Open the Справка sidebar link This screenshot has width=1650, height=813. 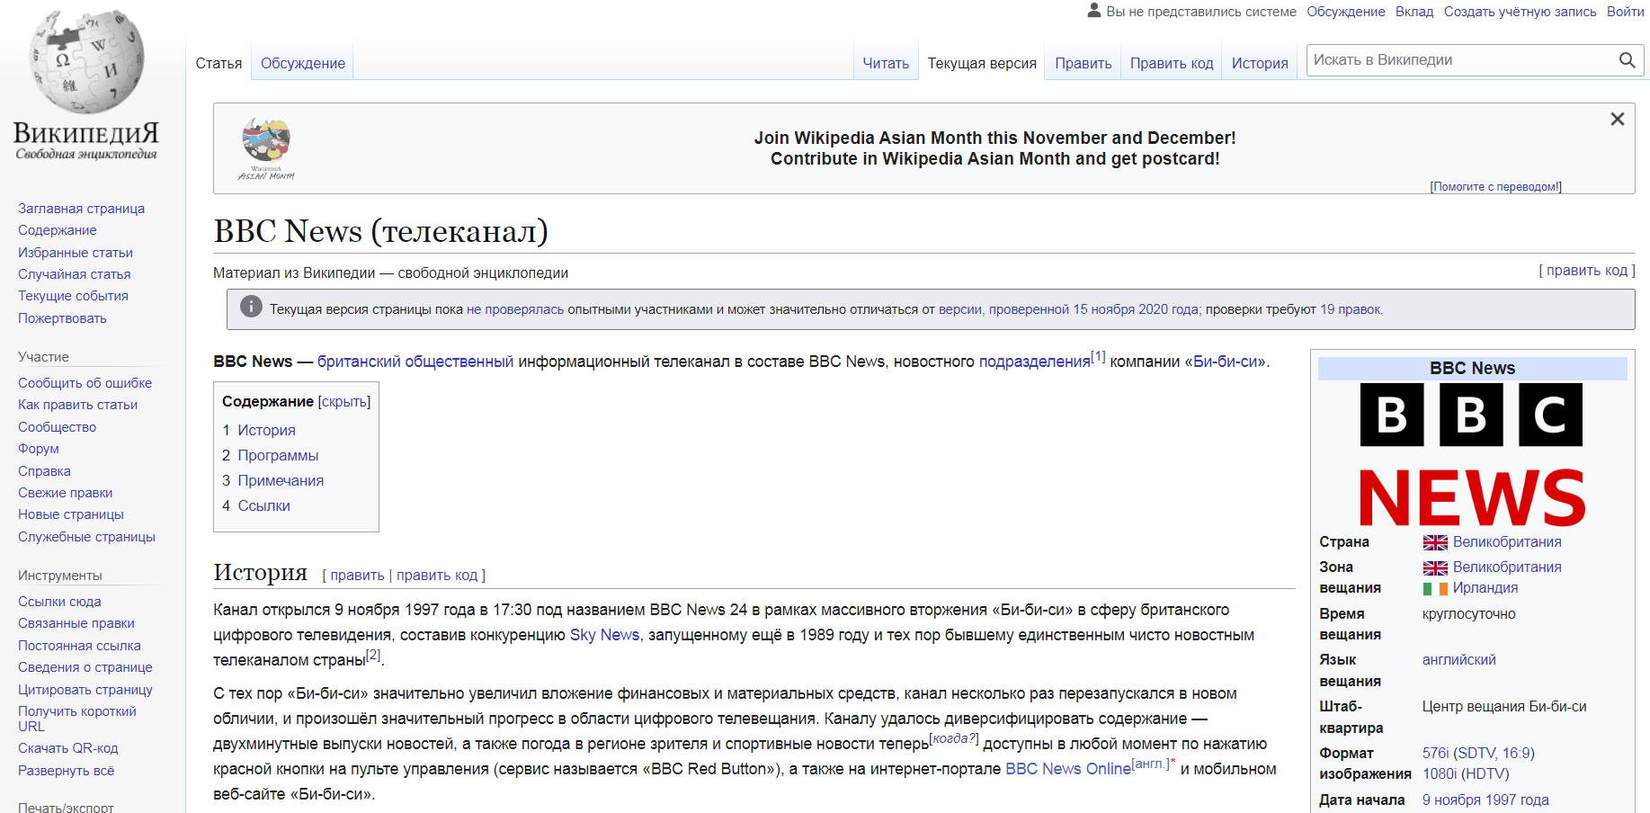pyautogui.click(x=44, y=471)
